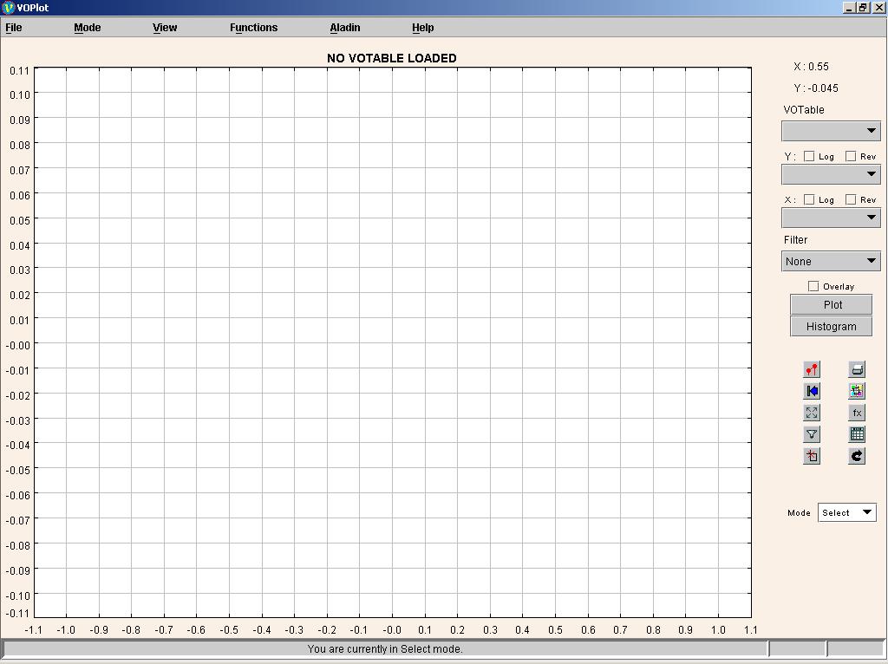
Task: Open the fx functions icon
Action: [857, 413]
